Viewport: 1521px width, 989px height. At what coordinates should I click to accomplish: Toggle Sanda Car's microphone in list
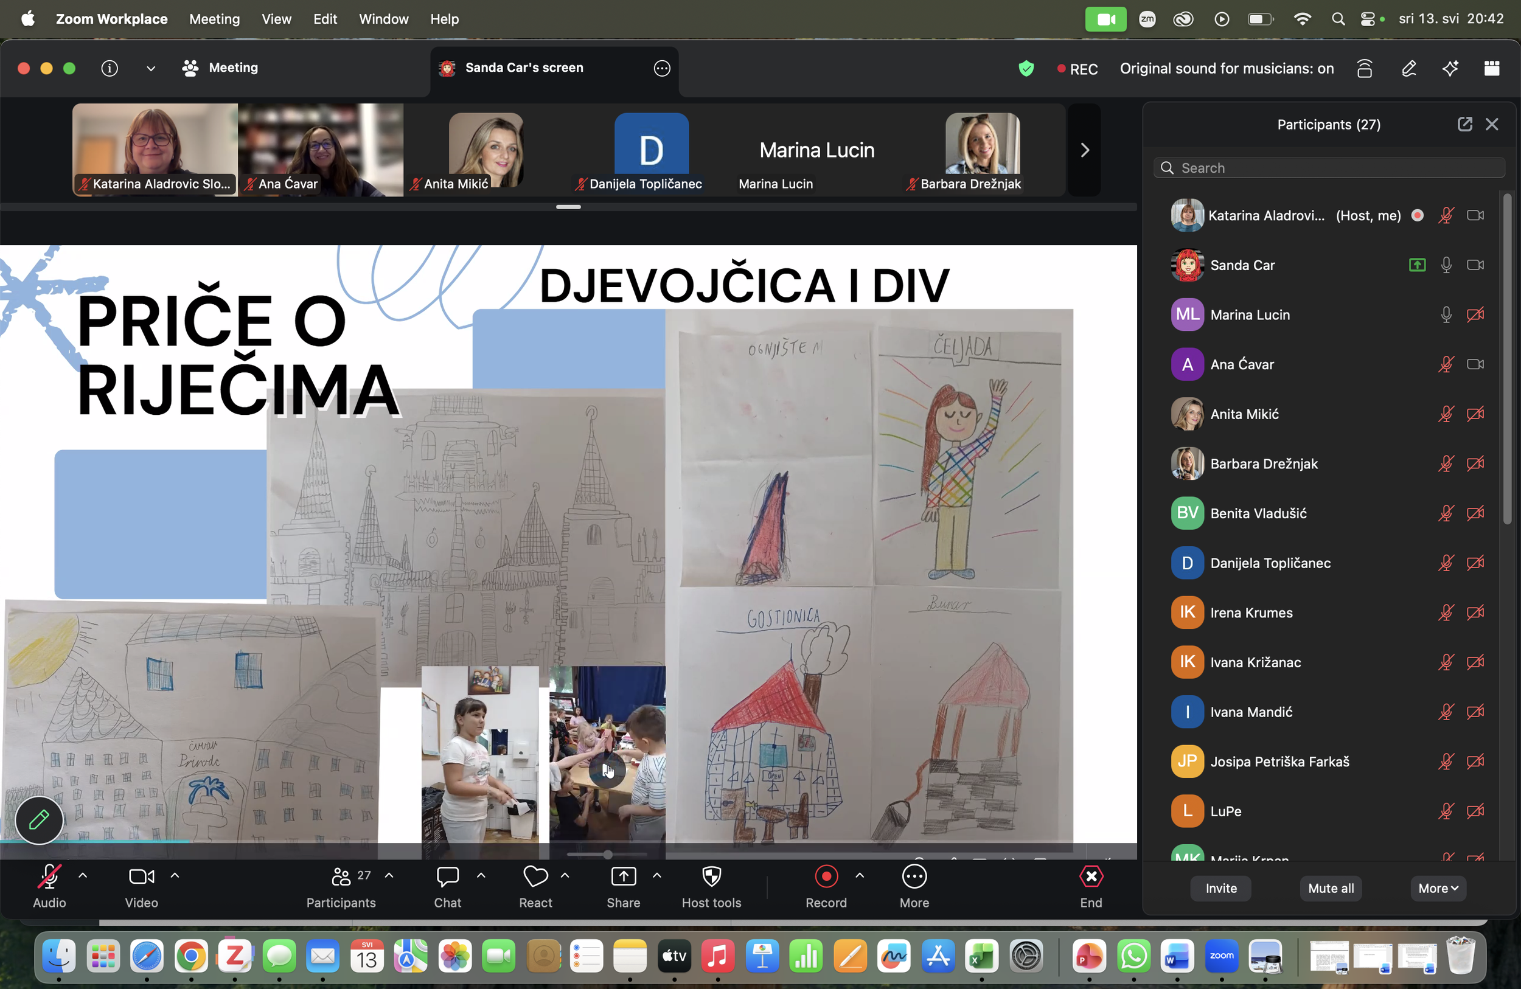(1446, 265)
